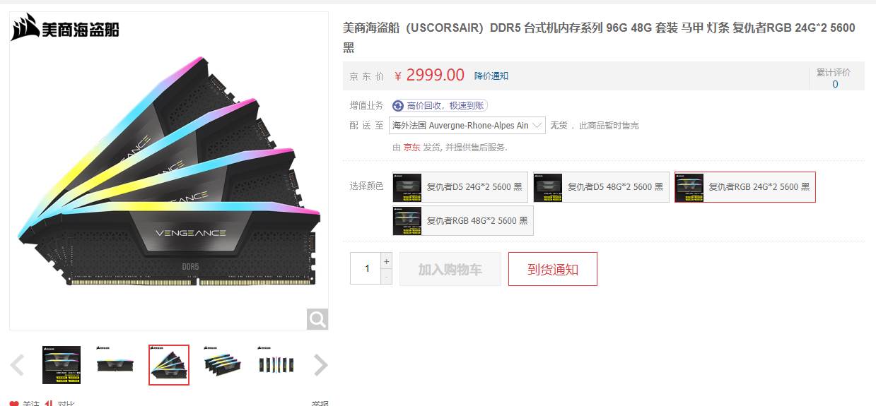Select the thumbnail showing upright memory sticks

coord(276,365)
